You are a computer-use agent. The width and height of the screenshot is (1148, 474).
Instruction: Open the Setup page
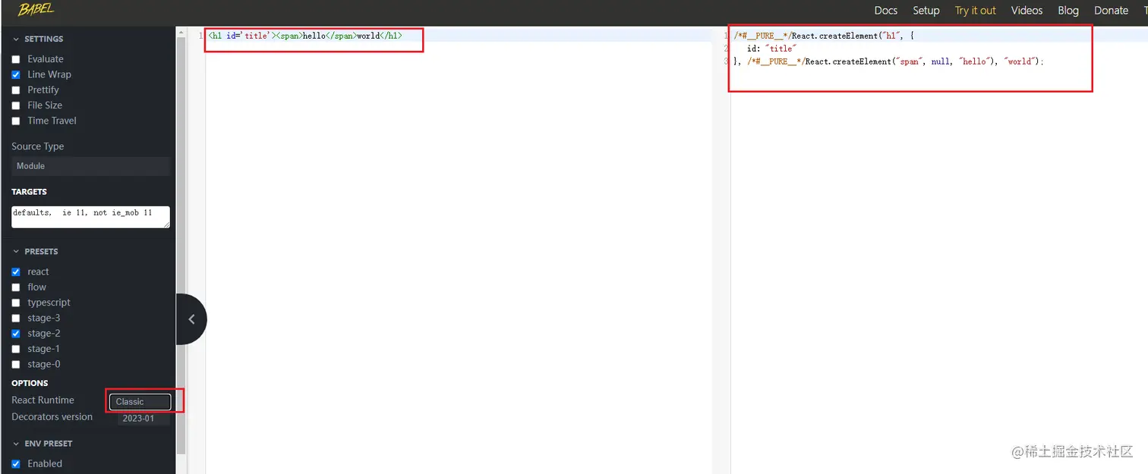[926, 11]
